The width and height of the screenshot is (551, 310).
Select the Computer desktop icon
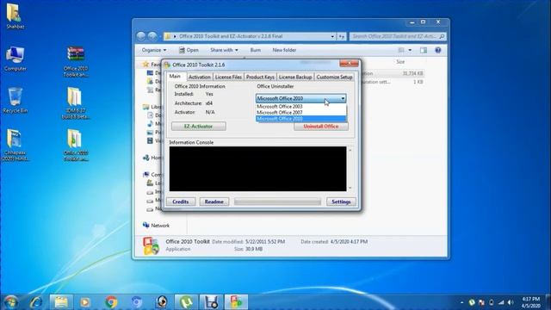15,59
